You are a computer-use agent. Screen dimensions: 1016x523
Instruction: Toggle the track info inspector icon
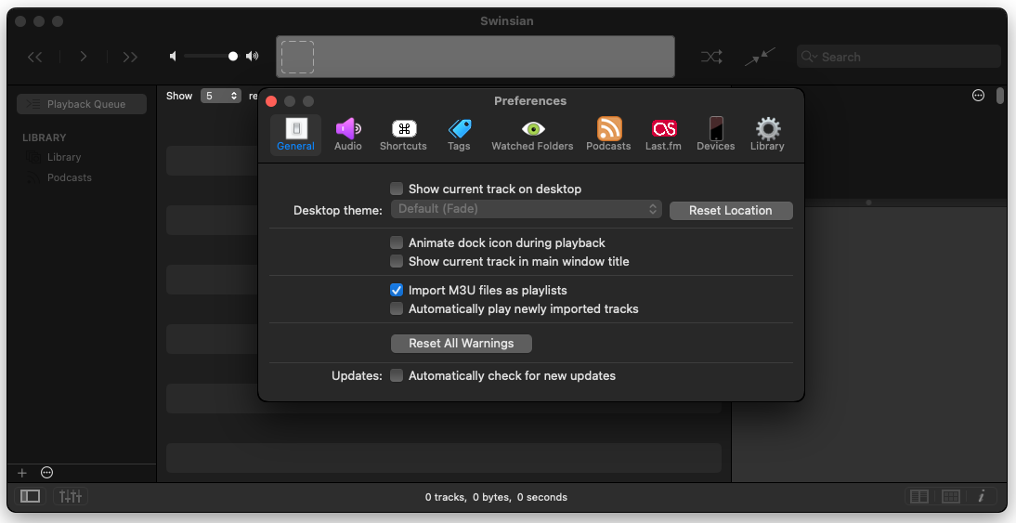pos(981,496)
